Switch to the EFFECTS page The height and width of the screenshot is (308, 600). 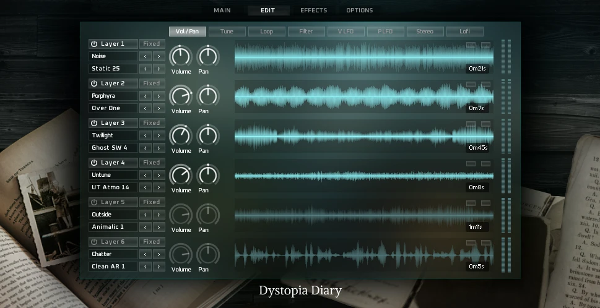(x=313, y=11)
